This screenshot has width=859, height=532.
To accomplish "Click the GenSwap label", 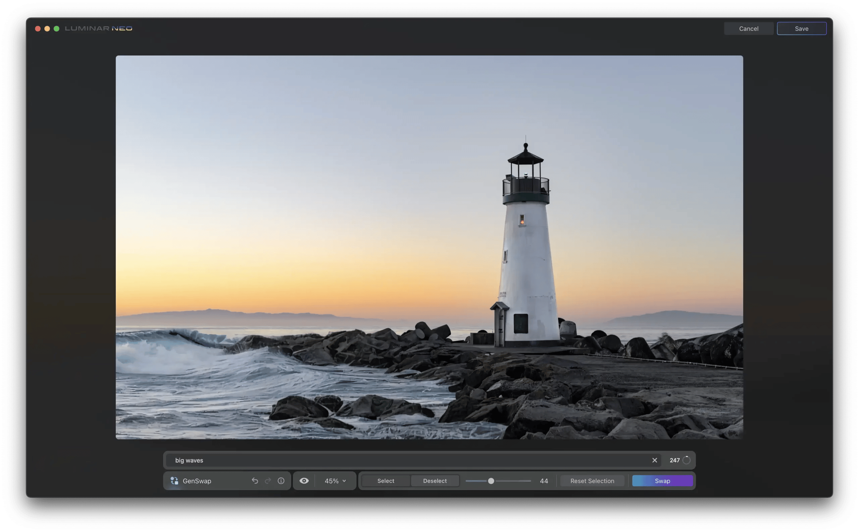I will point(197,481).
